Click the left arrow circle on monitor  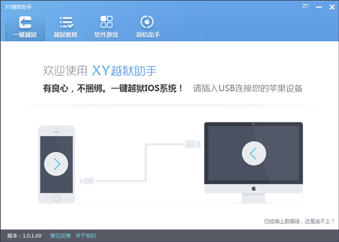254,153
